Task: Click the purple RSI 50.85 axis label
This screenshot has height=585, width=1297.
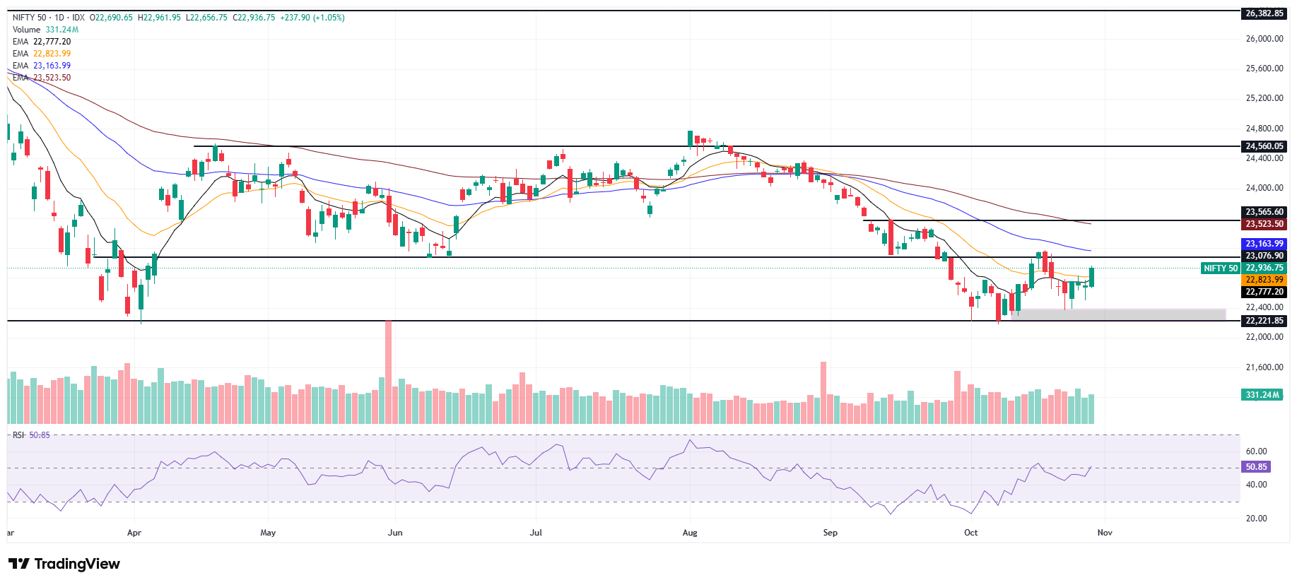Action: click(x=1256, y=467)
